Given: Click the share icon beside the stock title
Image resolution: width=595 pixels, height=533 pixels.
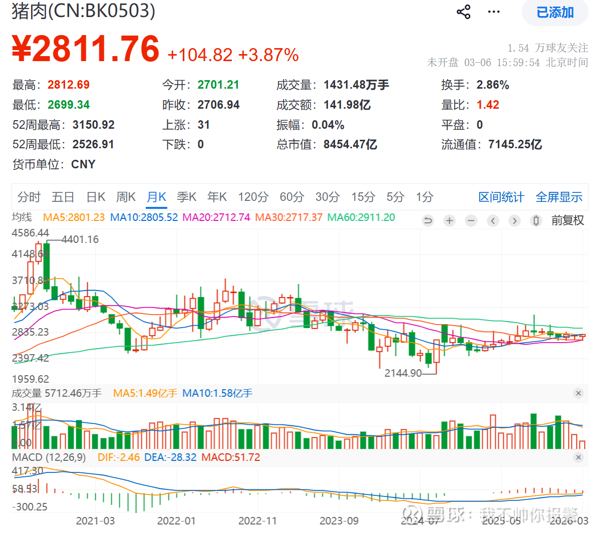Looking at the screenshot, I should [463, 12].
